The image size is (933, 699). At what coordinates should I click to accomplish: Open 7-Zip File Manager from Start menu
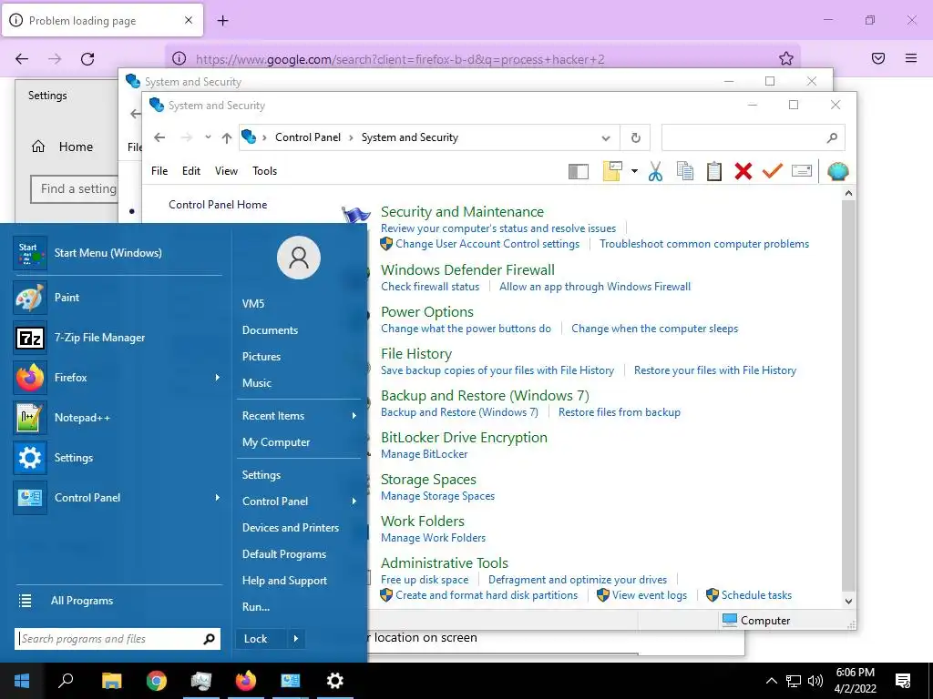point(99,338)
